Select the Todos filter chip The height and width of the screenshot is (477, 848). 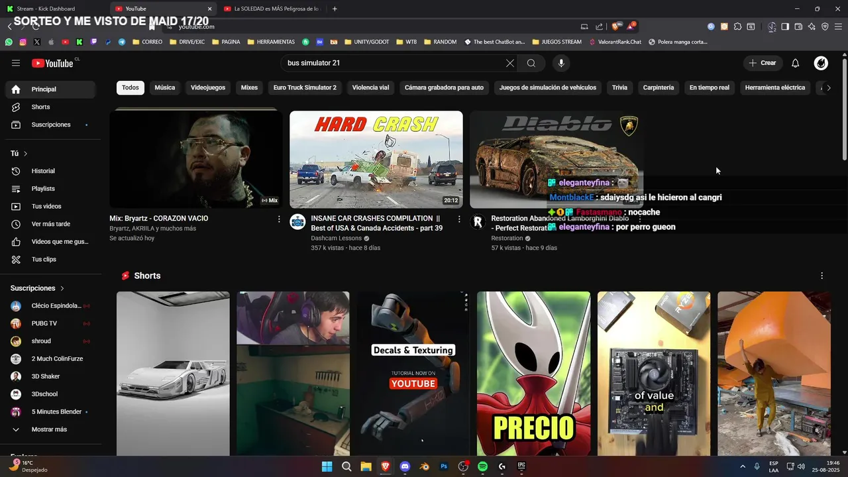[x=131, y=87]
